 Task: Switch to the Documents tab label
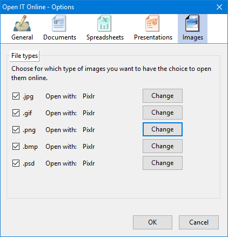coord(59,37)
